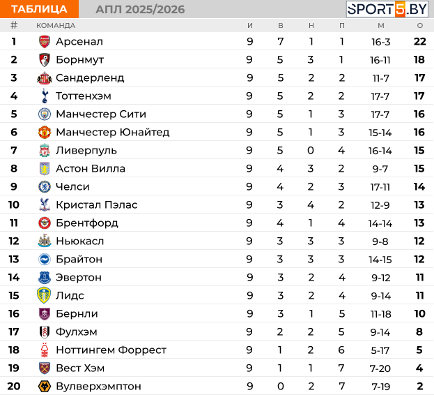Click the Arsenal club crest icon

click(45, 42)
